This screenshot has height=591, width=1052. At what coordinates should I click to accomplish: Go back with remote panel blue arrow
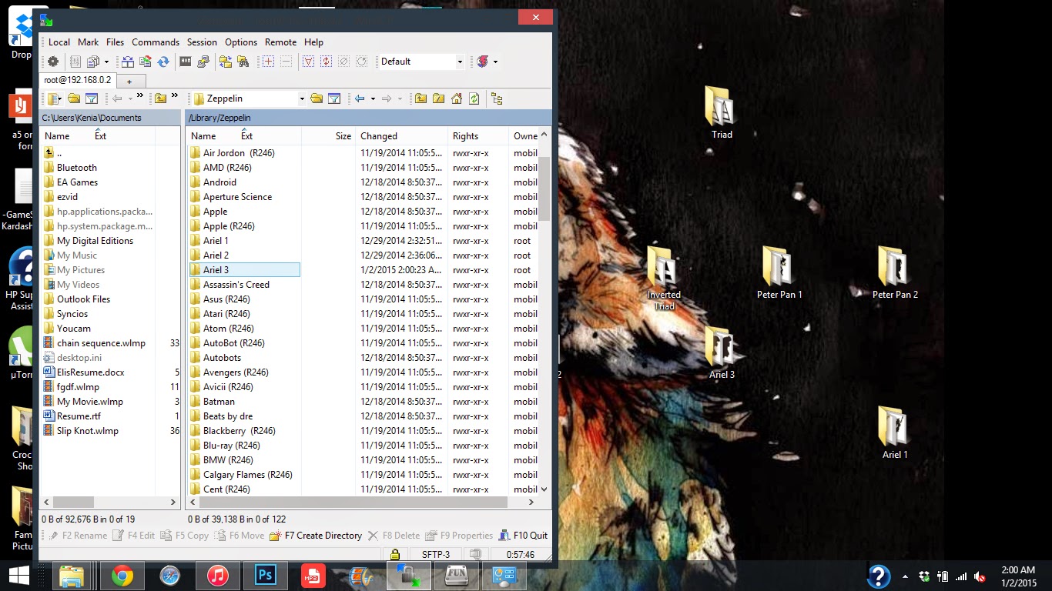pyautogui.click(x=360, y=98)
